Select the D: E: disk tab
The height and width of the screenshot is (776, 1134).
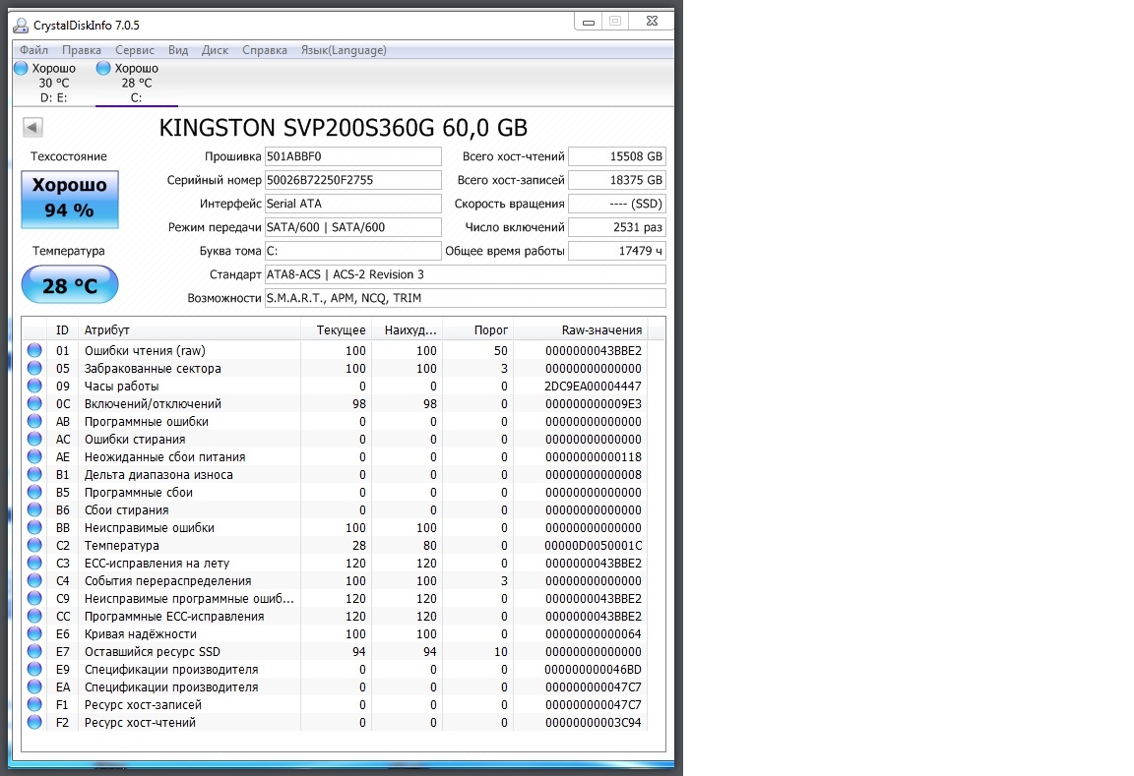point(53,83)
